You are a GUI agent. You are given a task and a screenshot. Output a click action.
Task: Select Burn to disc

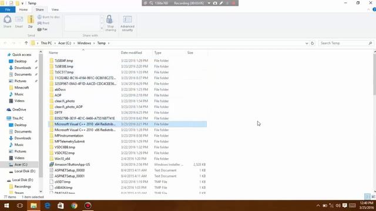pos(48,17)
